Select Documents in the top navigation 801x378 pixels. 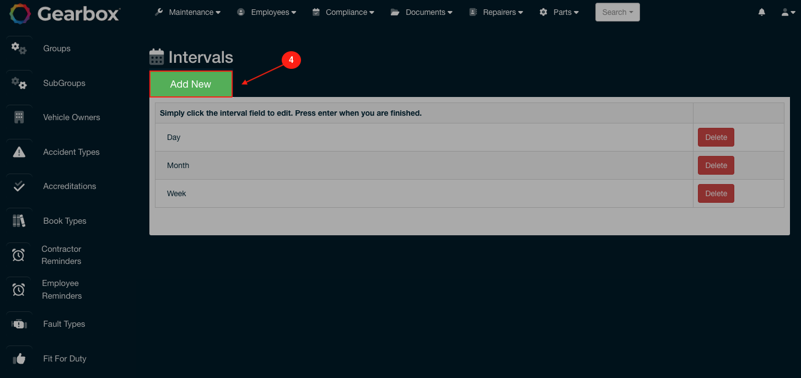click(421, 12)
